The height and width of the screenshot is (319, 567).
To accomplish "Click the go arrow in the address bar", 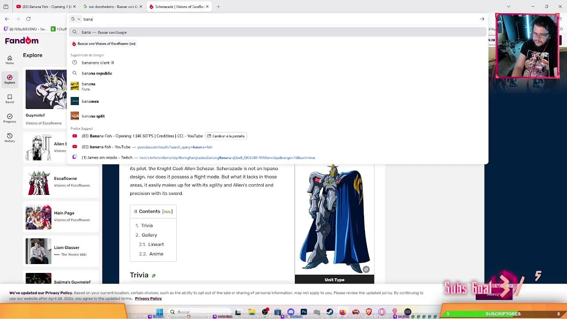I will tap(482, 19).
